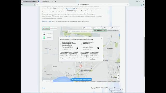Click the green tower legend icon
This screenshot has width=166, height=93.
(44, 37)
